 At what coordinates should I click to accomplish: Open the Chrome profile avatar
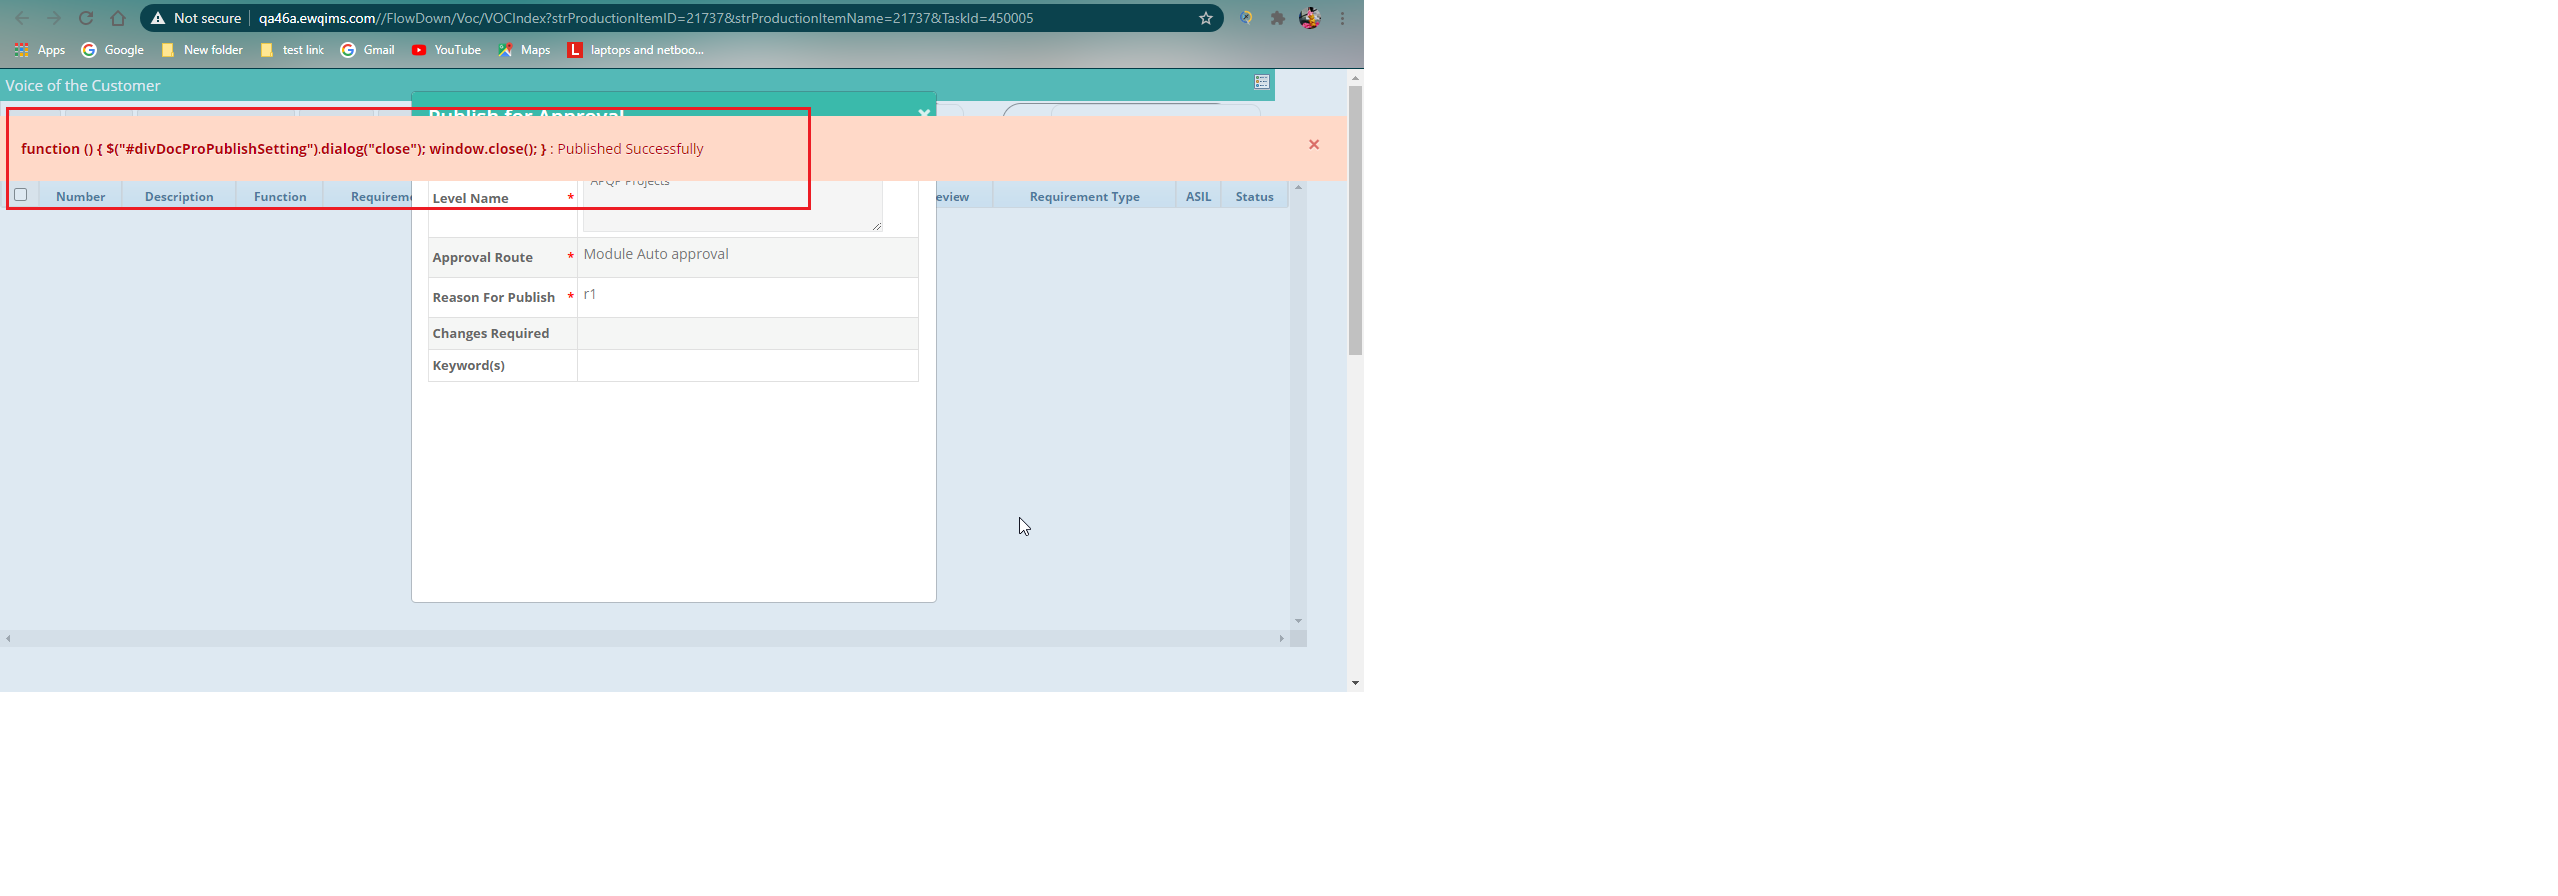click(x=1310, y=18)
